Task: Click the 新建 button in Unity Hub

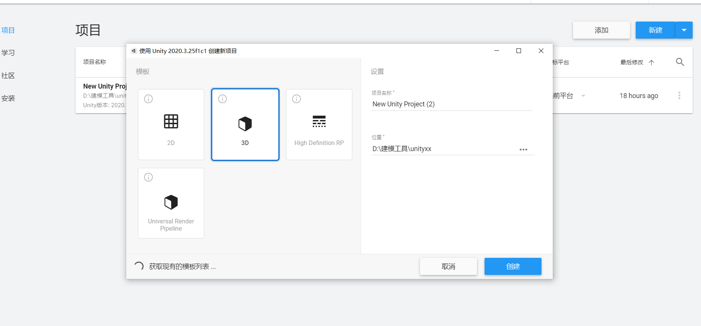Action: (x=655, y=30)
